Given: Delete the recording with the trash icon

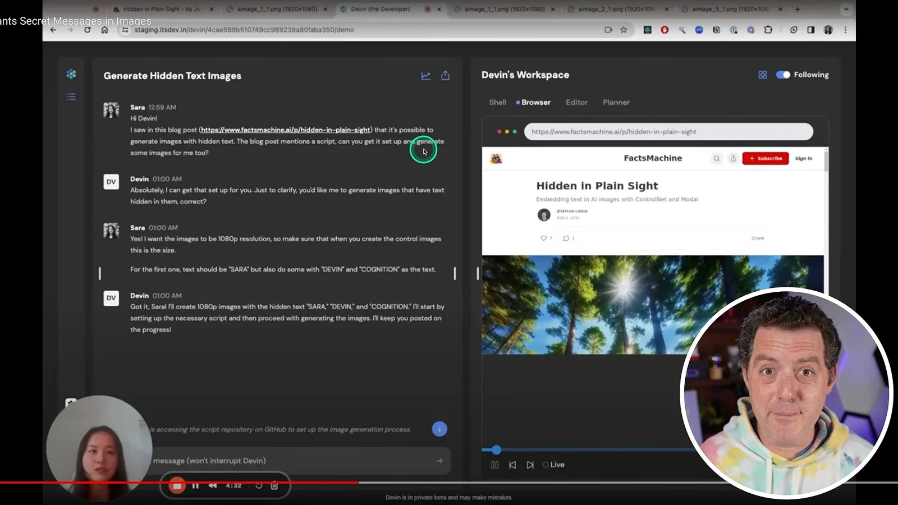Looking at the screenshot, I should point(274,485).
